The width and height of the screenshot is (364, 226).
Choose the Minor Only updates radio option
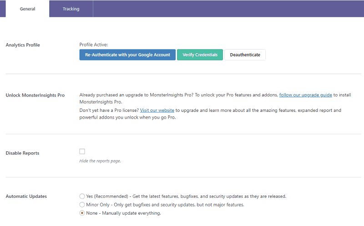(x=82, y=205)
